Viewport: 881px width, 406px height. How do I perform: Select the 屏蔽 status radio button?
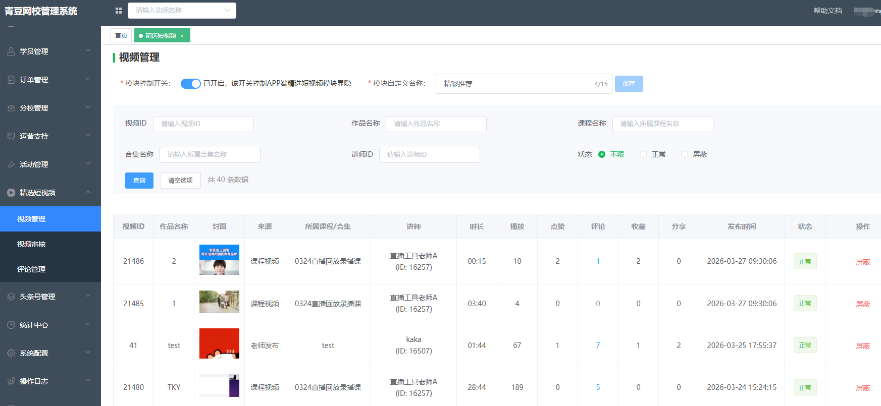685,154
